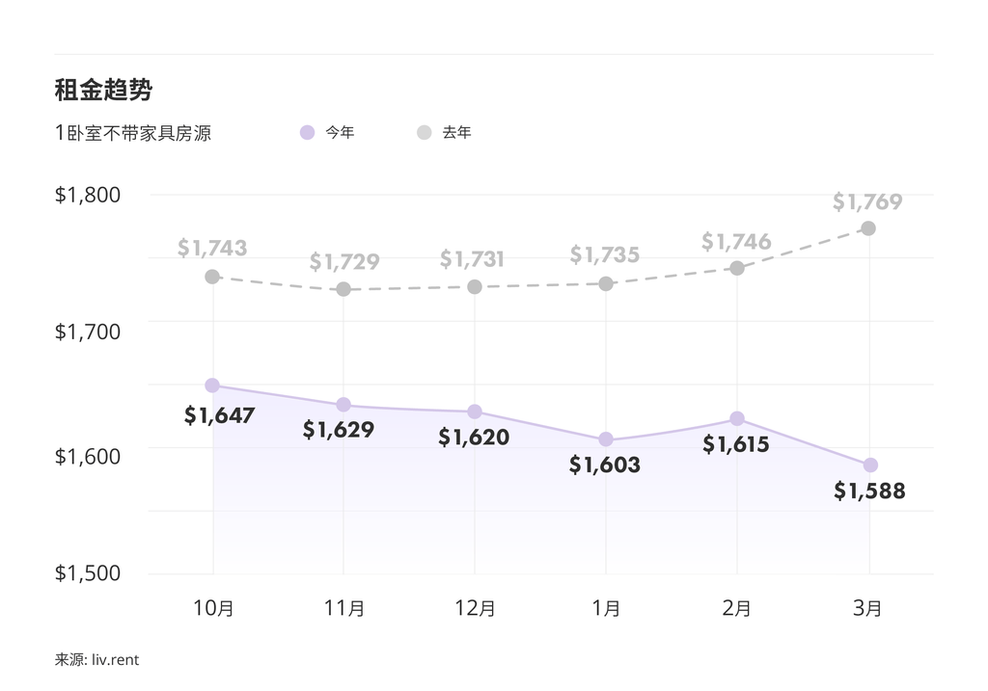This screenshot has width=988, height=691.
Task: Click the $1,588 value label
Action: pyautogui.click(x=869, y=492)
